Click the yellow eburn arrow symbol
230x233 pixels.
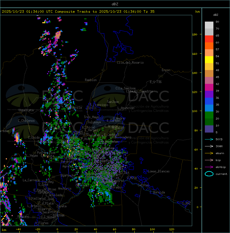[x=209, y=153]
